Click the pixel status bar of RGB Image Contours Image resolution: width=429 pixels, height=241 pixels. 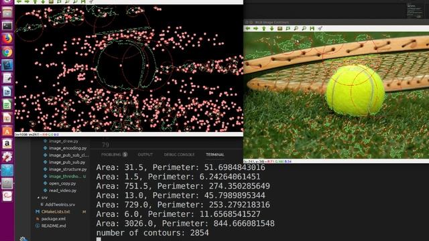[336, 161]
